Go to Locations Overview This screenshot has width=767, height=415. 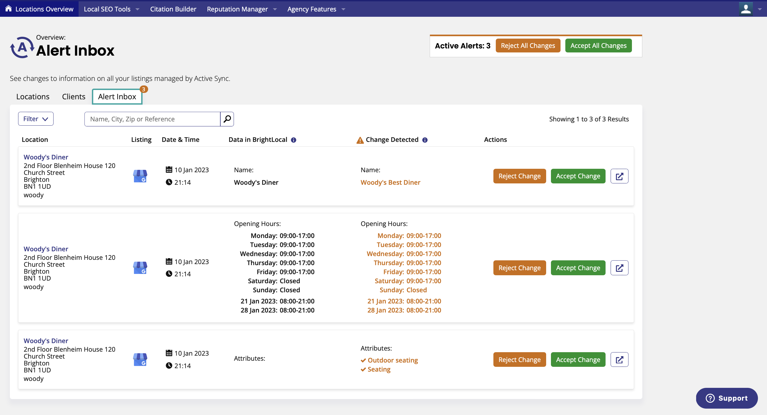click(39, 9)
